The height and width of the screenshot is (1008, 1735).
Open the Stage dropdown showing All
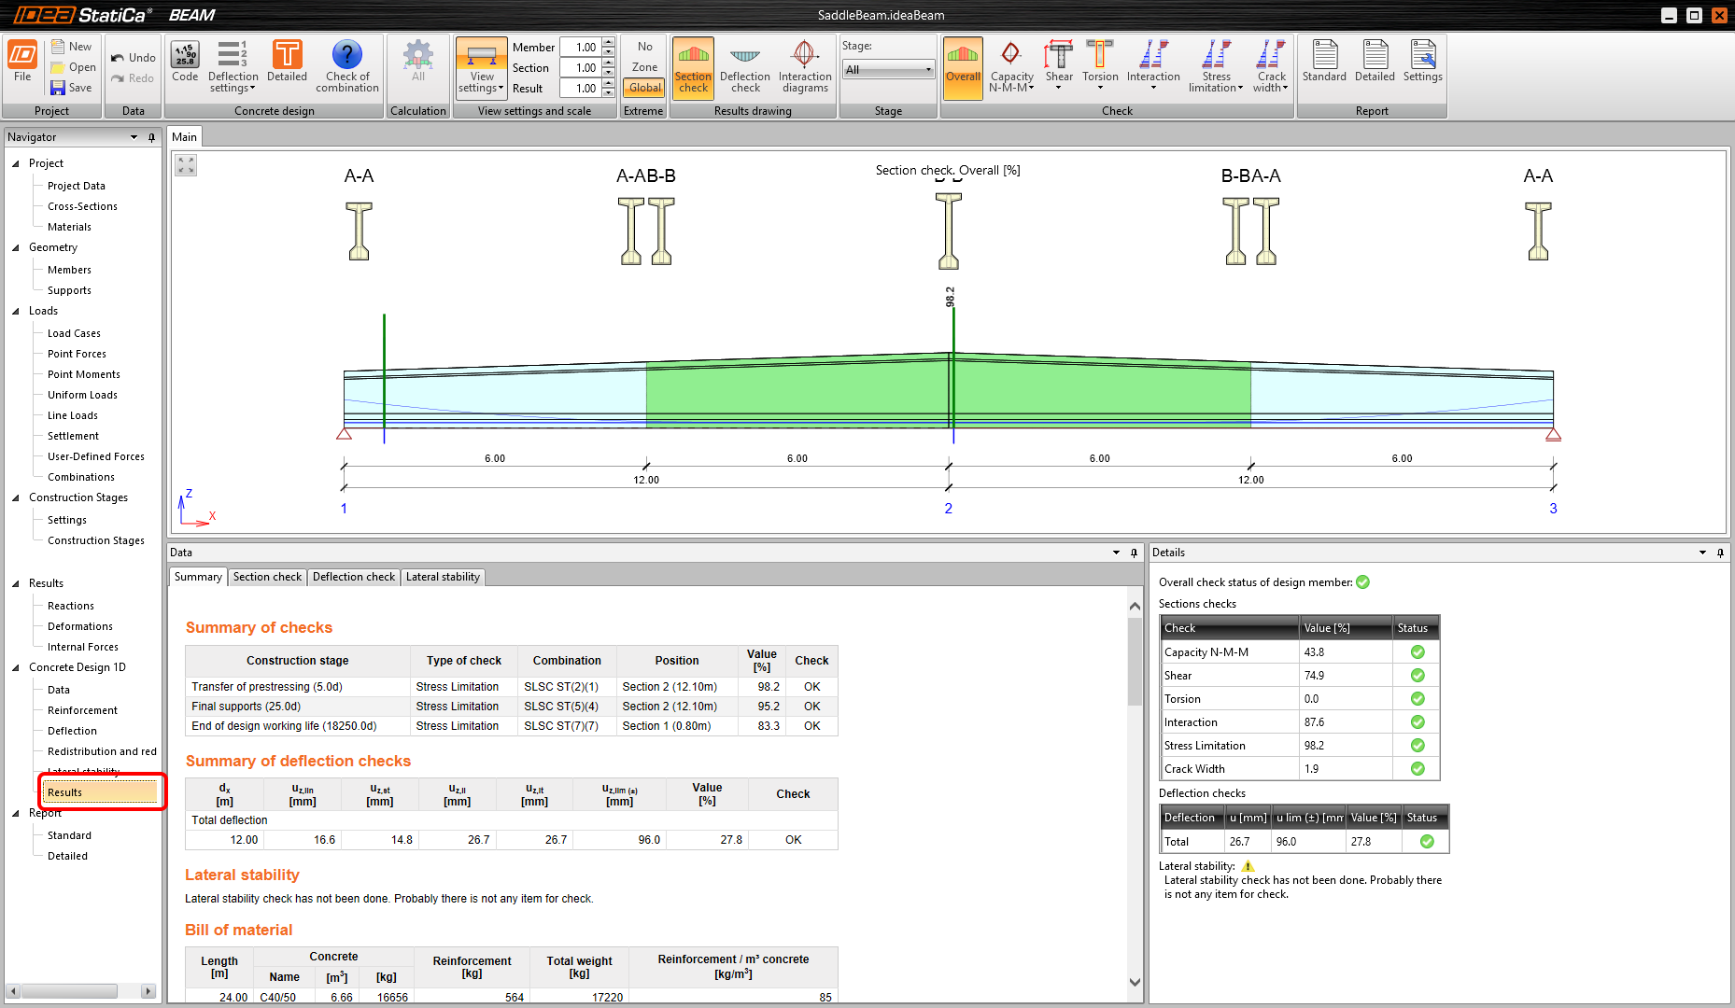pyautogui.click(x=888, y=70)
